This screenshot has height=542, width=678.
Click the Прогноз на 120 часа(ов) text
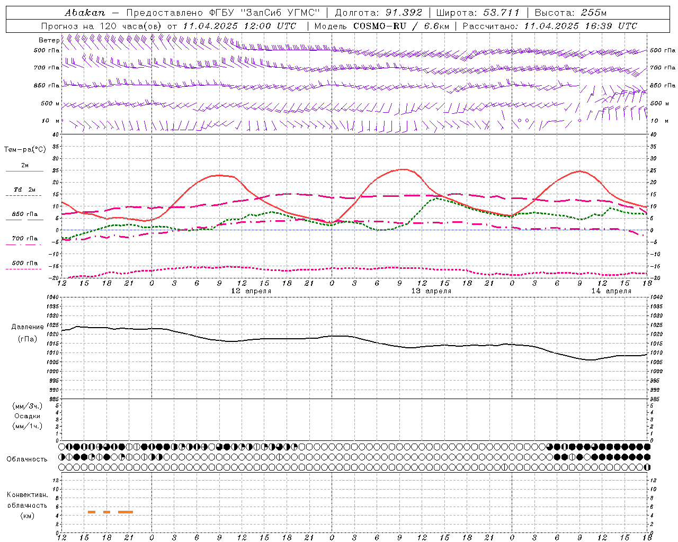coord(102,26)
